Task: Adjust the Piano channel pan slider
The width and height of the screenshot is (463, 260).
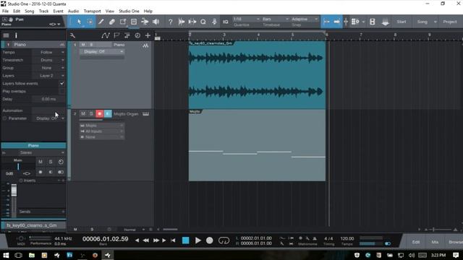Action: [x=18, y=167]
